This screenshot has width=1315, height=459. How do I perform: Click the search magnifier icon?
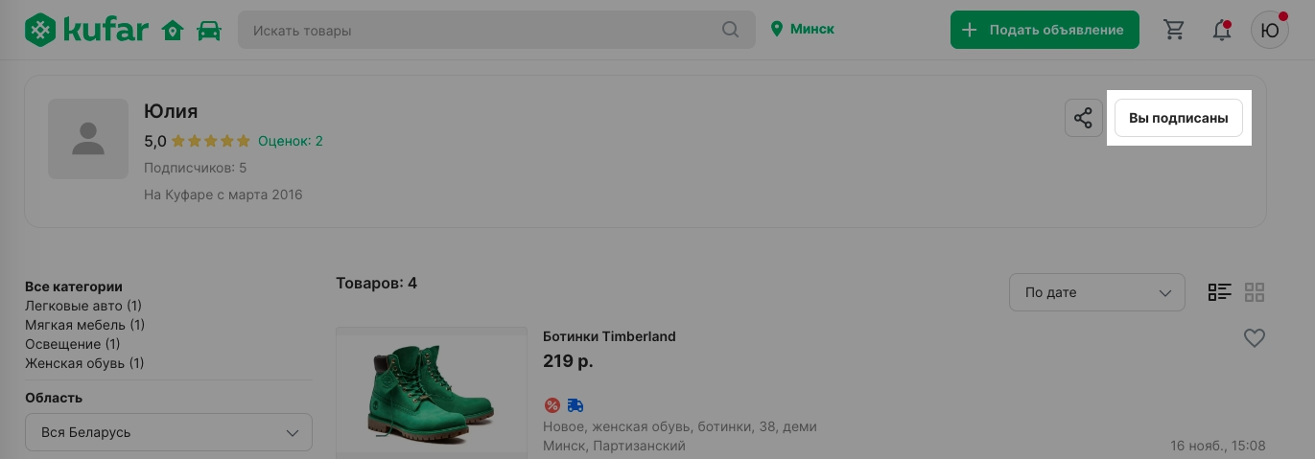point(731,30)
